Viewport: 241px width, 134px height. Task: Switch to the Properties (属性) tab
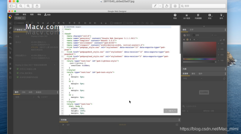pyautogui.click(x=193, y=74)
